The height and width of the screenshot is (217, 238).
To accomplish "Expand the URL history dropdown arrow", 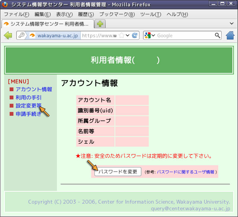I will click(x=128, y=36).
